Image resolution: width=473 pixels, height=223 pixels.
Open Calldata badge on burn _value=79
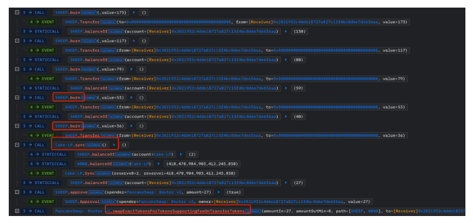[x=89, y=69]
